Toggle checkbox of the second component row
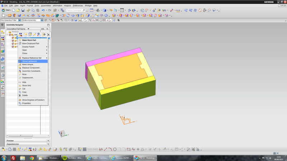The height and width of the screenshot is (161, 287). [x=13, y=41]
